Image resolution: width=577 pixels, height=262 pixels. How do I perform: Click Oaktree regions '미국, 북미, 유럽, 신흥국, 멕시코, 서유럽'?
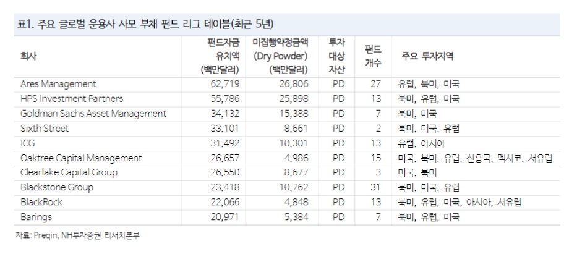475,158
